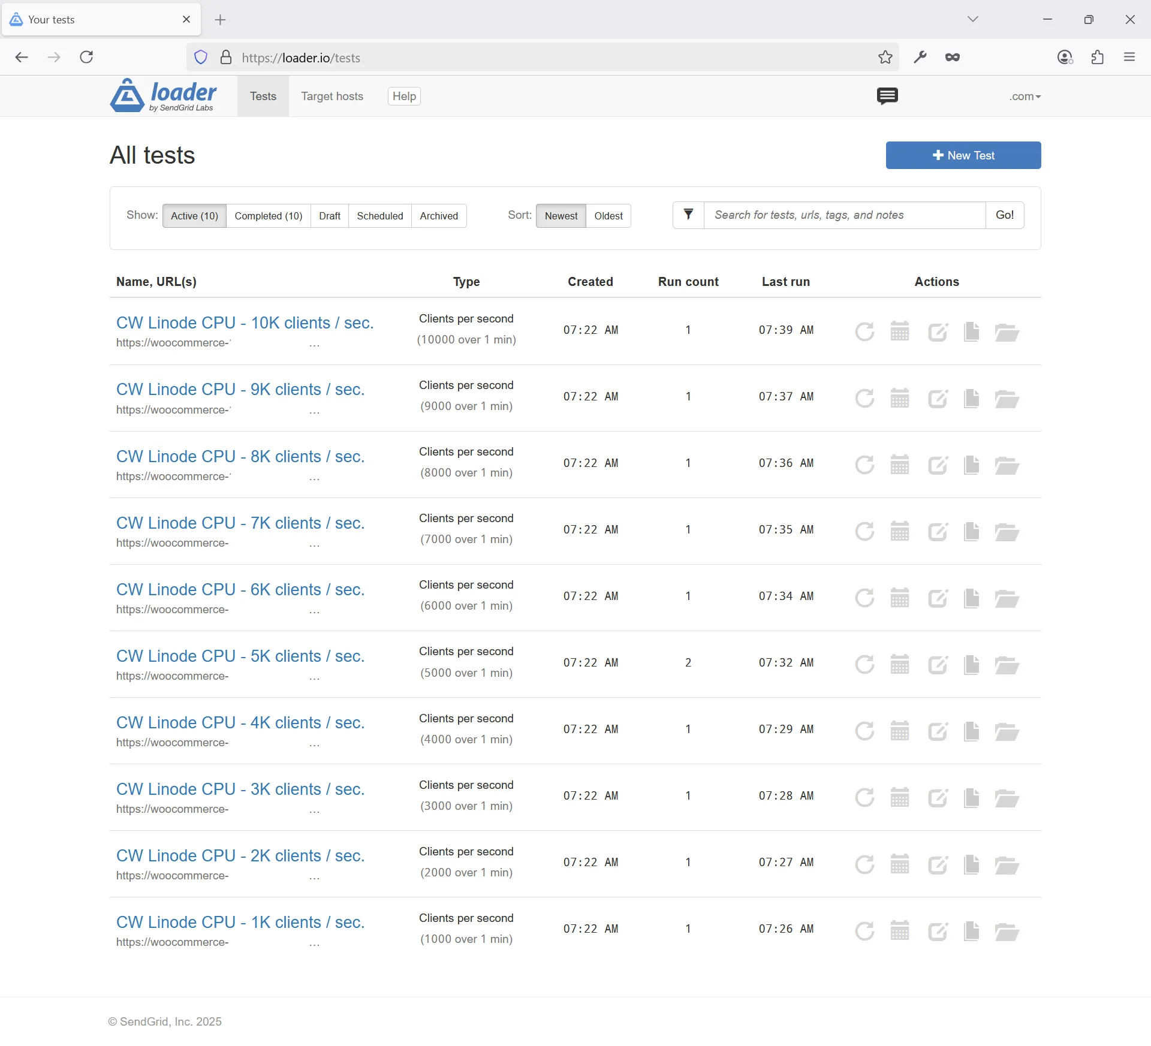Open the feedback chat icon in the header
1151x1046 pixels.
tap(887, 96)
